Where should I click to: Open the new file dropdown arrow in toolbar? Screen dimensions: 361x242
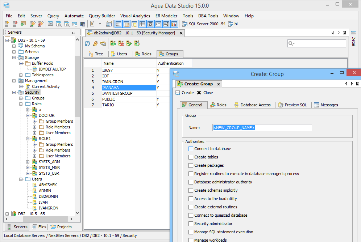click(x=100, y=24)
